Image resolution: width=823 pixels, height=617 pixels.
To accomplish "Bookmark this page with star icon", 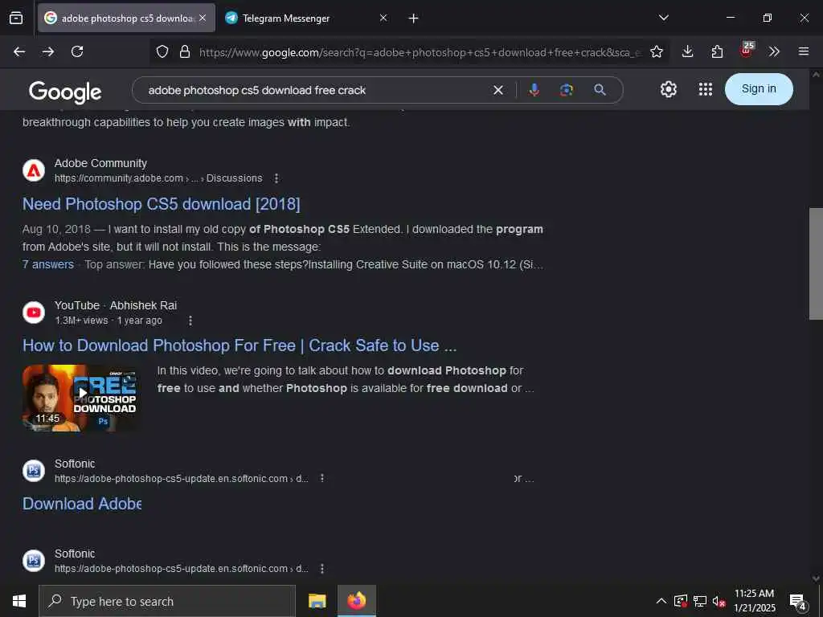I will click(x=656, y=51).
